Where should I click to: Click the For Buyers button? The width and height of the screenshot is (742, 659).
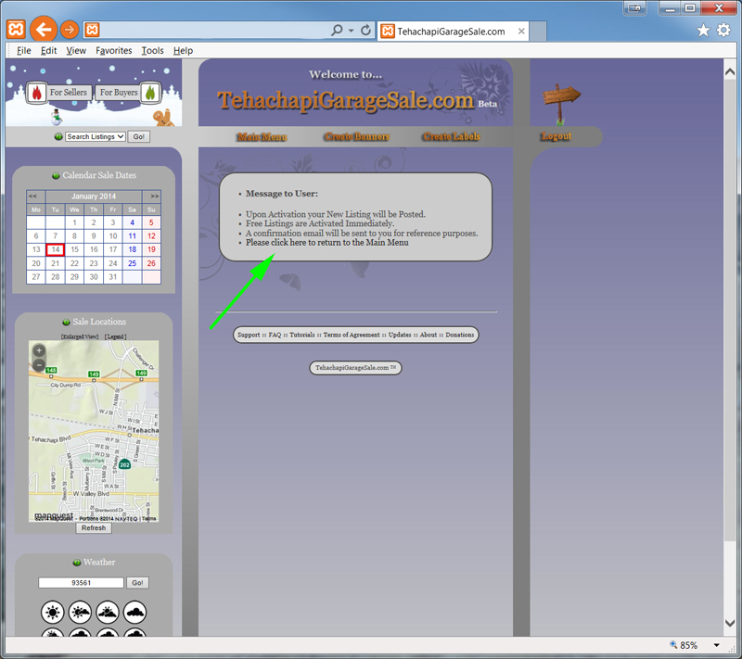(x=119, y=93)
